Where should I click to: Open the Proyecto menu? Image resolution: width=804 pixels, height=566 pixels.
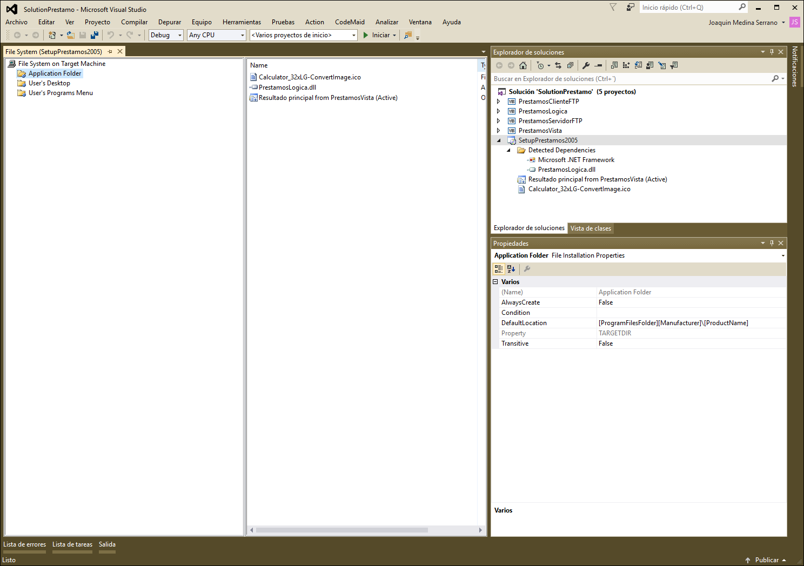tap(97, 22)
